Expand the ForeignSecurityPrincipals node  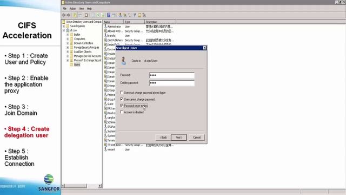pos(68,47)
